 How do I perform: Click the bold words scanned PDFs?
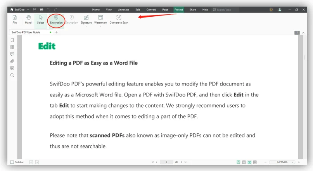click(x=107, y=135)
